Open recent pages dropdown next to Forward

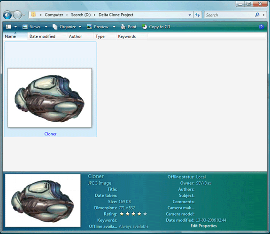24,15
